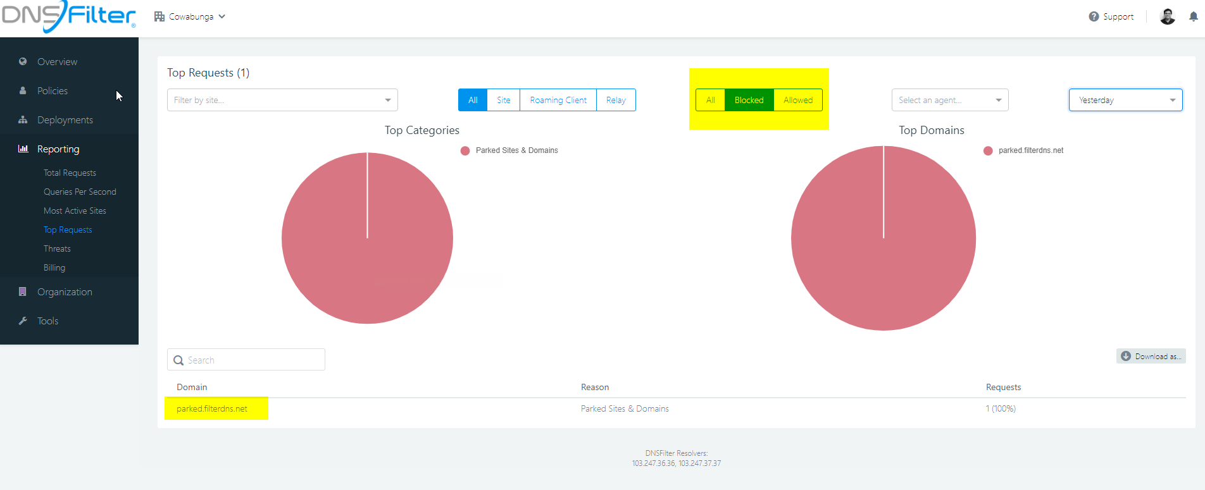1205x490 pixels.
Task: Sort by the Reason column header
Action: click(595, 387)
